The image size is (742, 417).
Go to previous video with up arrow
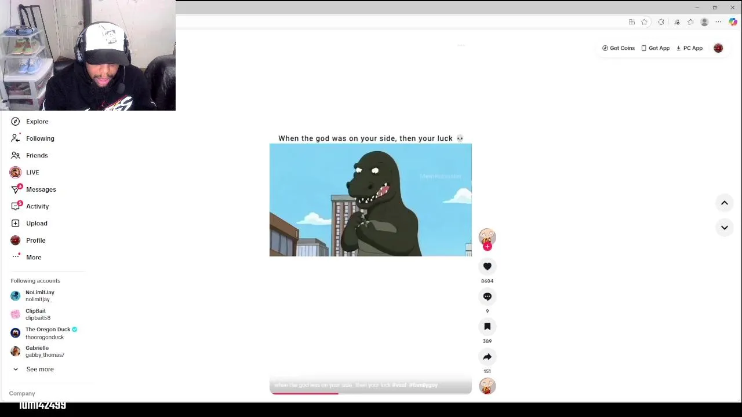coord(725,203)
